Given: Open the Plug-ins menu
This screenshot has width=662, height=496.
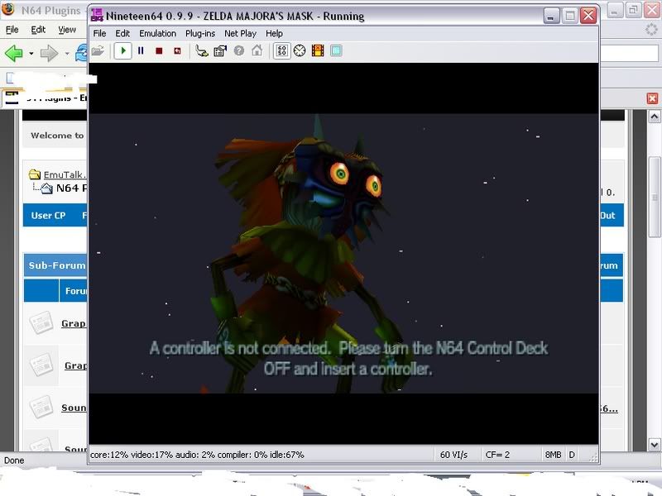Looking at the screenshot, I should 200,33.
